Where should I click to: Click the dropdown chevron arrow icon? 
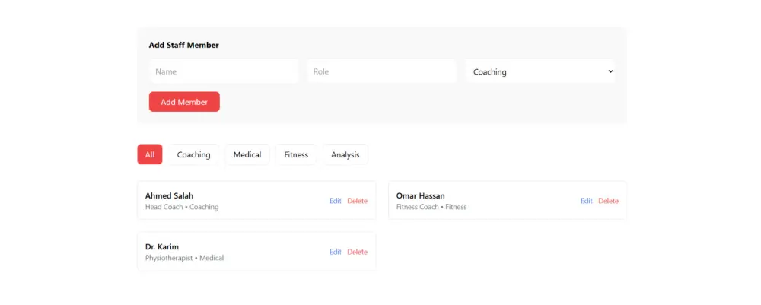[610, 71]
